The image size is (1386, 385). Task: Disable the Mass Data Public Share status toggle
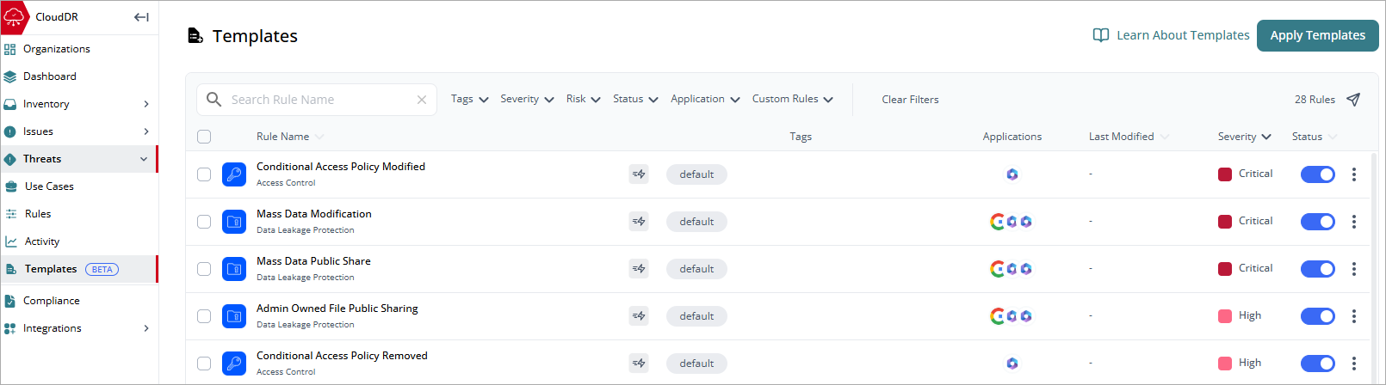point(1318,269)
